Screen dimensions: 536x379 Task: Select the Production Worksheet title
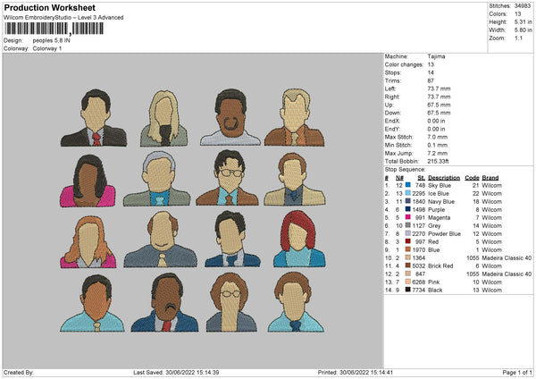[x=49, y=7]
